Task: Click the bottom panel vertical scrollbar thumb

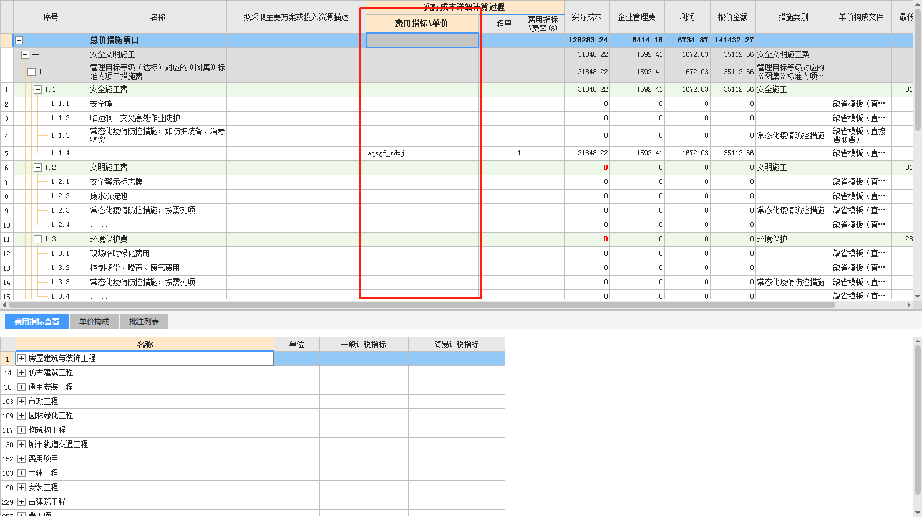Action: tap(918, 420)
